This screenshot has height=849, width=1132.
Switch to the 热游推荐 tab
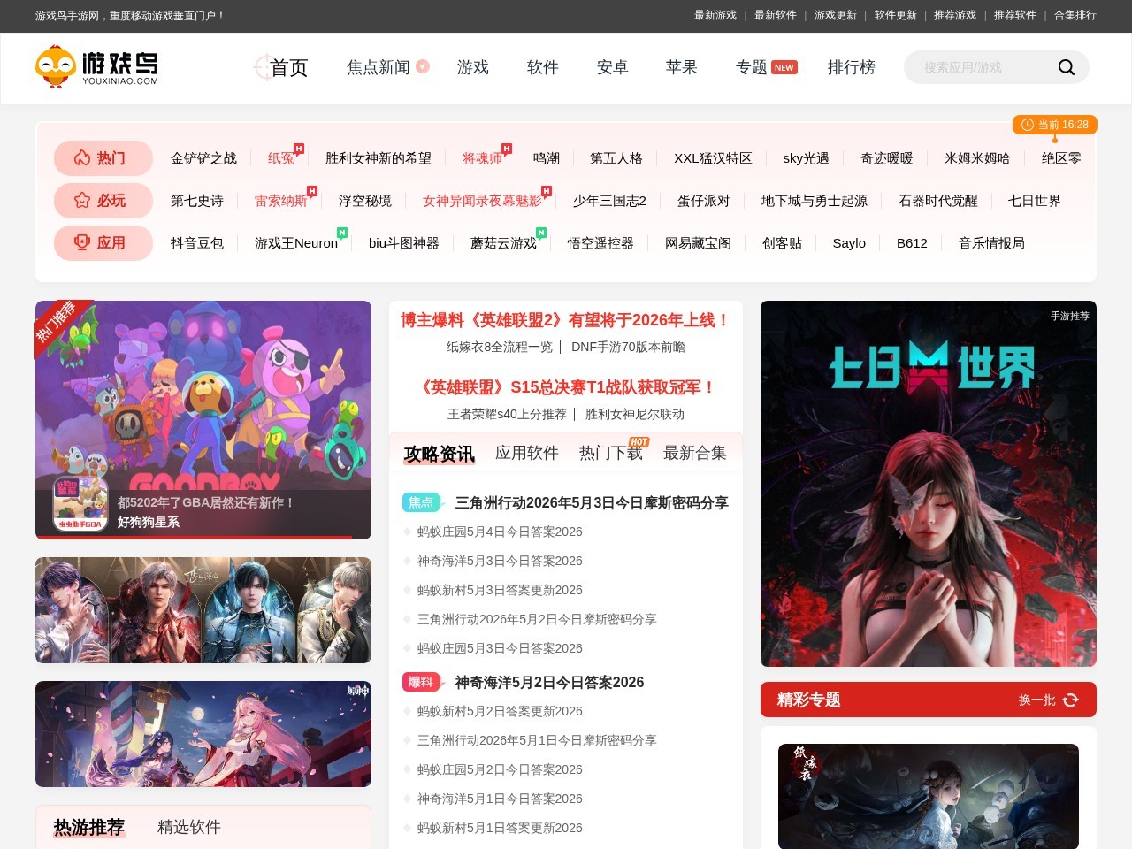coord(89,827)
